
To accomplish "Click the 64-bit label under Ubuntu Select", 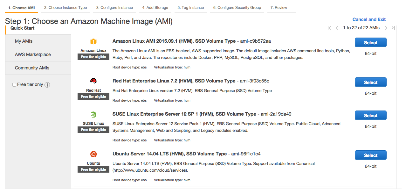I will (371, 167).
